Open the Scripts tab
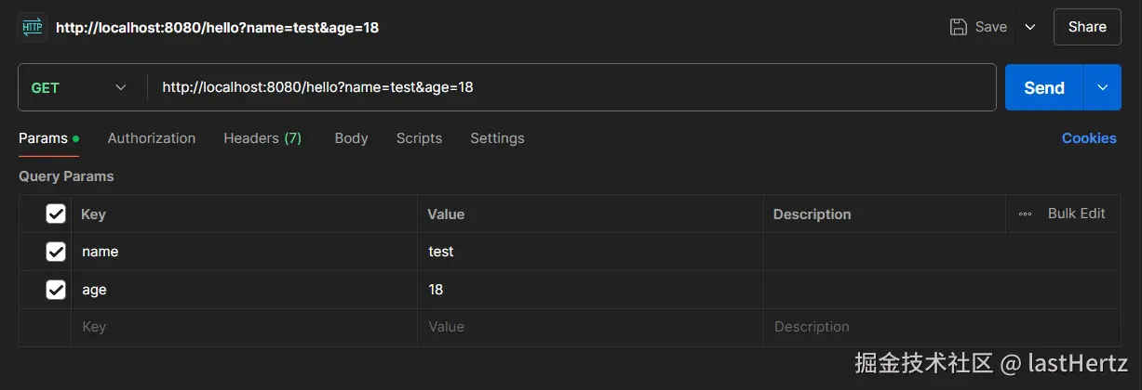Viewport: 1142px width, 390px height. tap(419, 138)
